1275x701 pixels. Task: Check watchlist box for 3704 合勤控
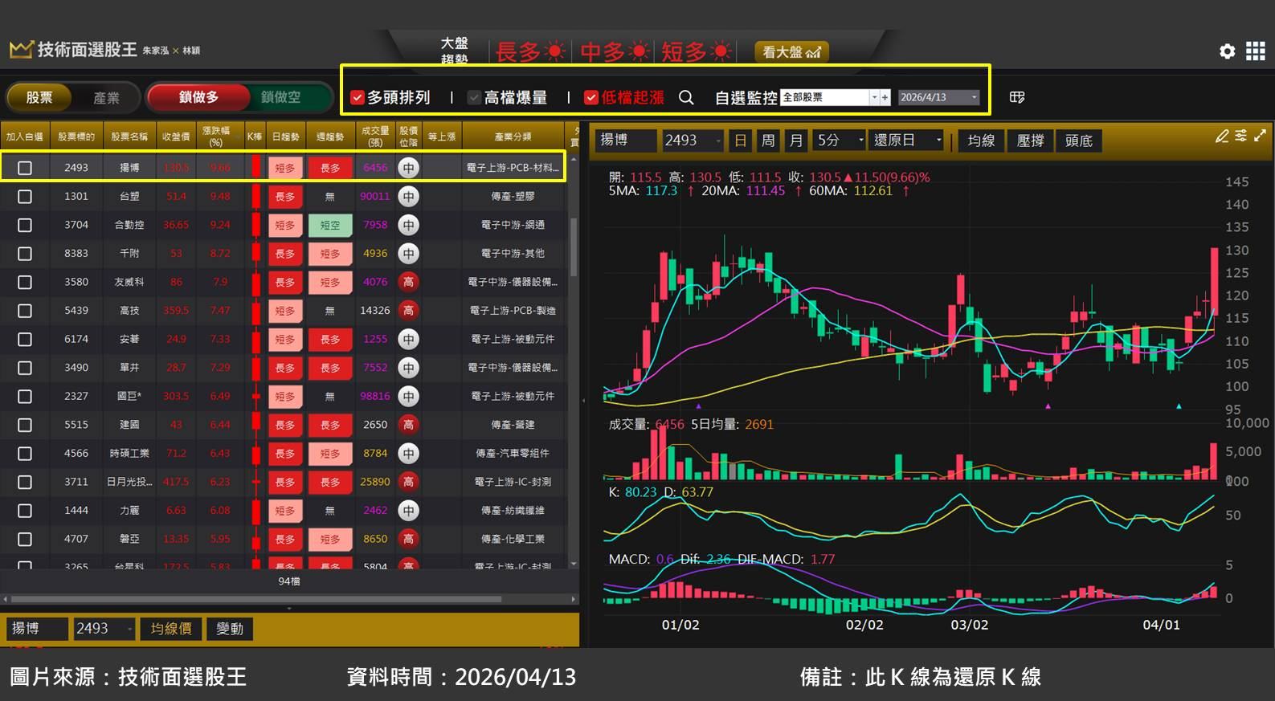point(25,225)
